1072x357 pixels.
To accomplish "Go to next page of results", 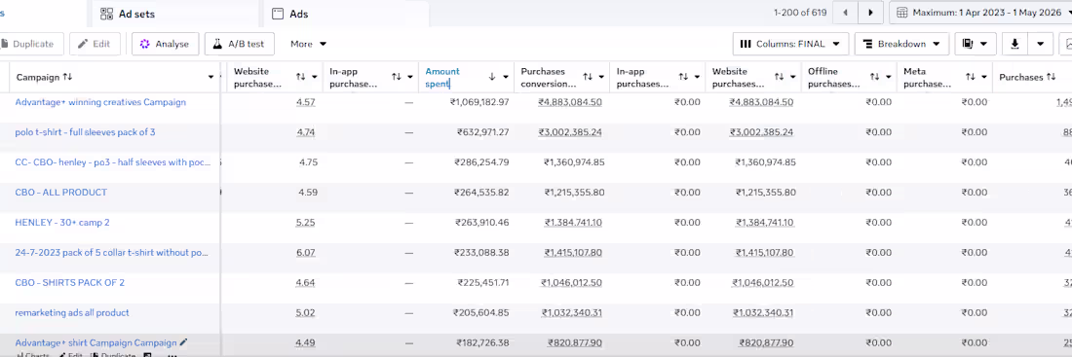I will (x=870, y=13).
